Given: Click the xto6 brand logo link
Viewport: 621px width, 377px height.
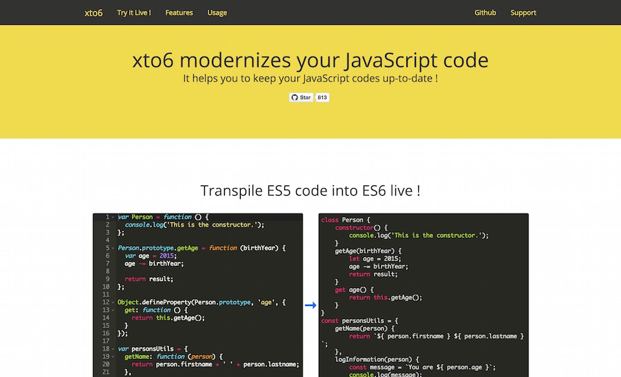Looking at the screenshot, I should pyautogui.click(x=93, y=12).
